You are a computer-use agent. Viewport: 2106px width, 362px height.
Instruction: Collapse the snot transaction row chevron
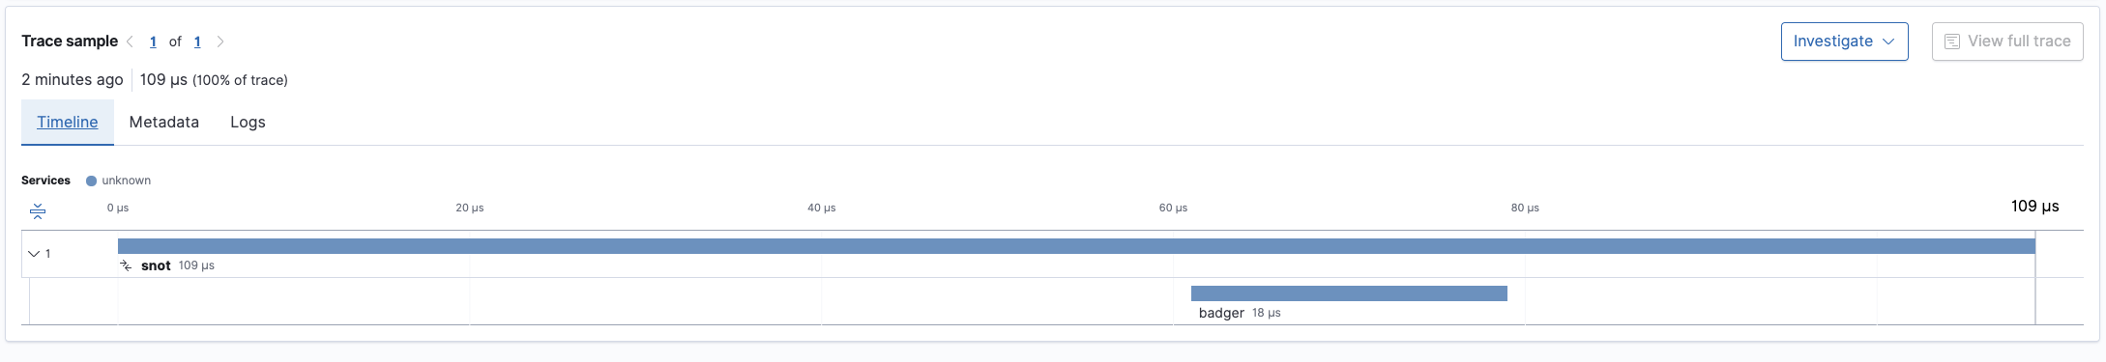pyautogui.click(x=34, y=254)
